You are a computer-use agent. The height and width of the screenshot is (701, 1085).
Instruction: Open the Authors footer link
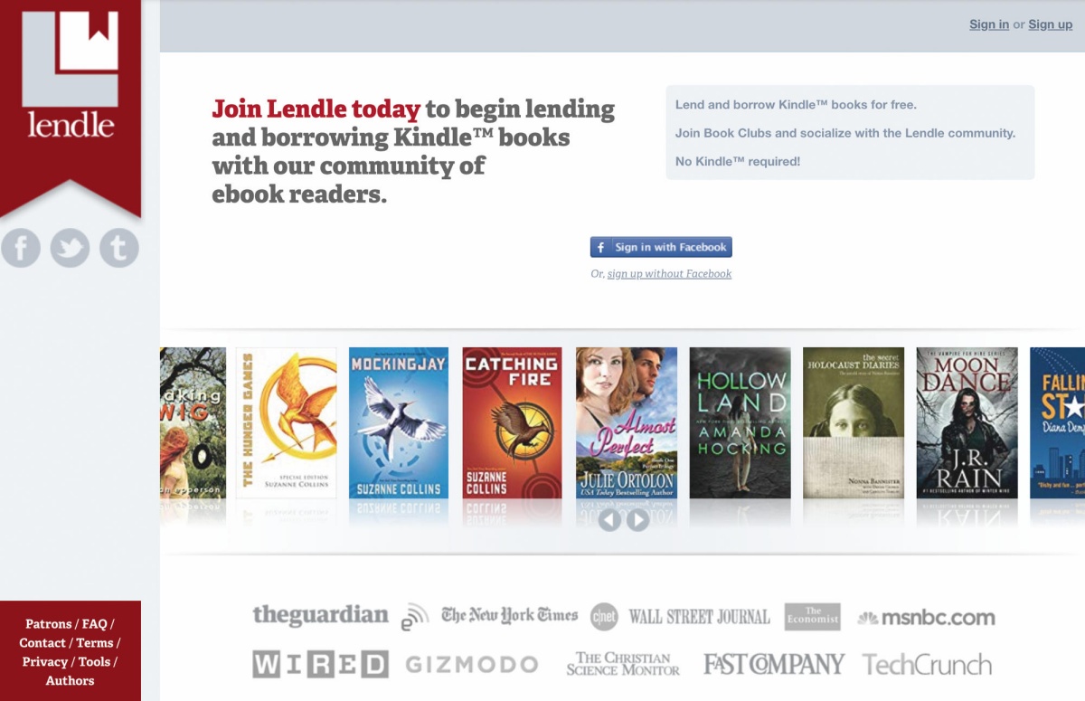pos(70,681)
